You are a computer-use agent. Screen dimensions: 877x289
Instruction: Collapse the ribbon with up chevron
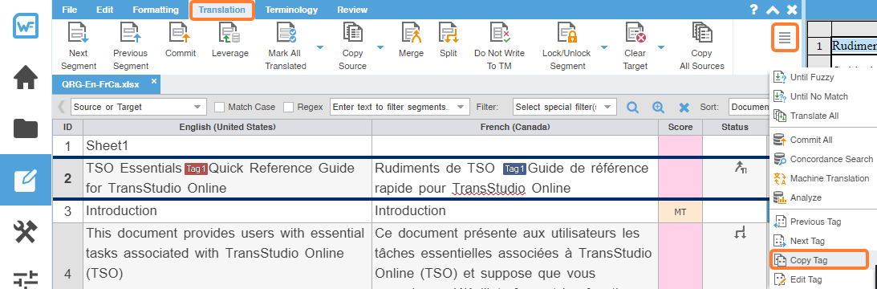[773, 10]
